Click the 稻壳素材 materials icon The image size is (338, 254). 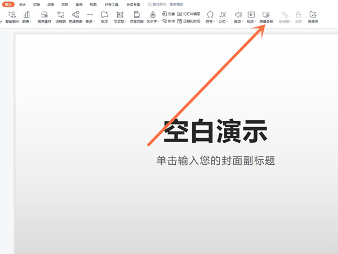pyautogui.click(x=43, y=16)
